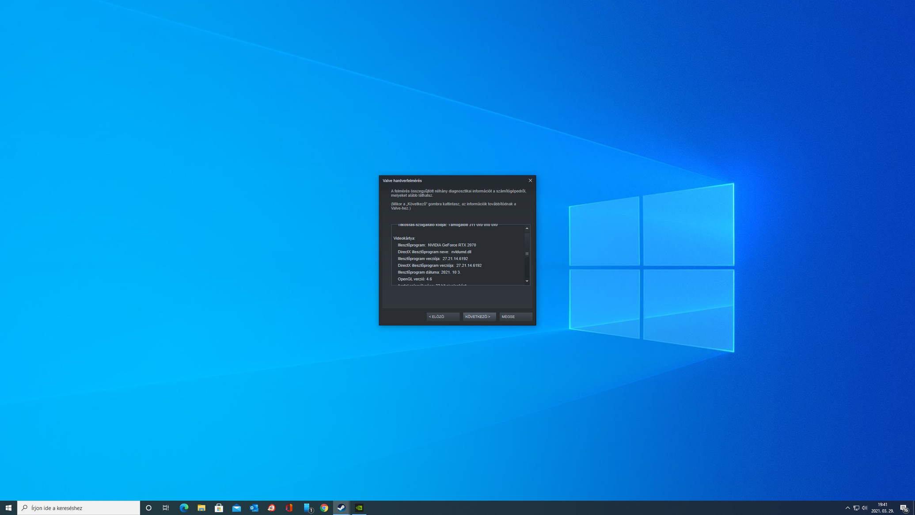The width and height of the screenshot is (915, 515).
Task: Close the Valve hardverfelmérés dialog
Action: [x=531, y=180]
